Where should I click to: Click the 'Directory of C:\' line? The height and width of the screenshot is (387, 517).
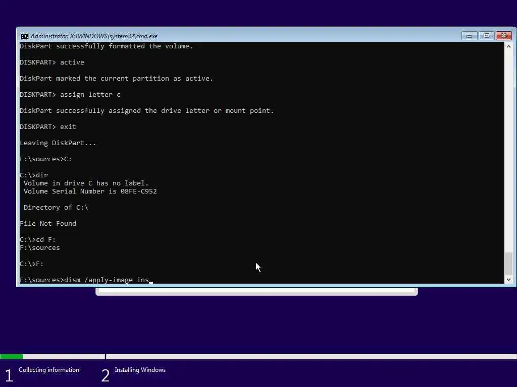click(56, 207)
